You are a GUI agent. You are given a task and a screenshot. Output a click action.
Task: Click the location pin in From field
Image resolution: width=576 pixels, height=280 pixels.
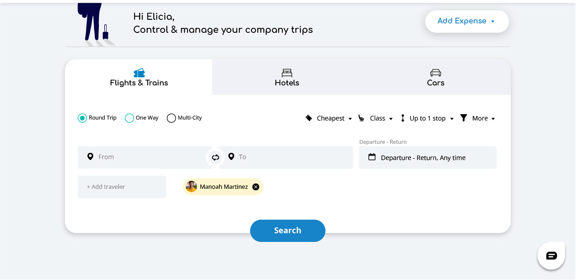(90, 156)
